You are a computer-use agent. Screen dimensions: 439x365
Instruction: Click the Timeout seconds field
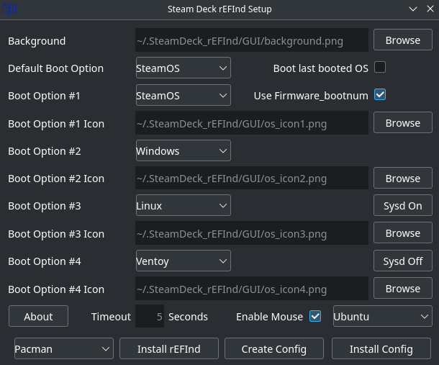[150, 316]
